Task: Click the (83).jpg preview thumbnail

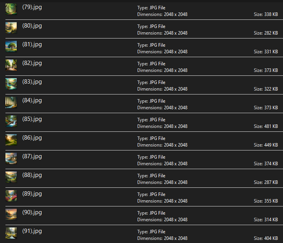Action: (11, 84)
